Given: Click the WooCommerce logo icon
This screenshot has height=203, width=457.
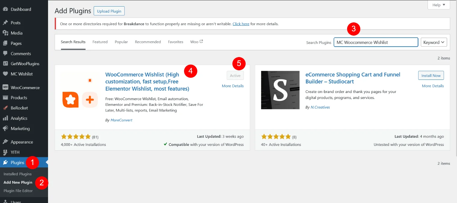Looking at the screenshot, I should 5,88.
